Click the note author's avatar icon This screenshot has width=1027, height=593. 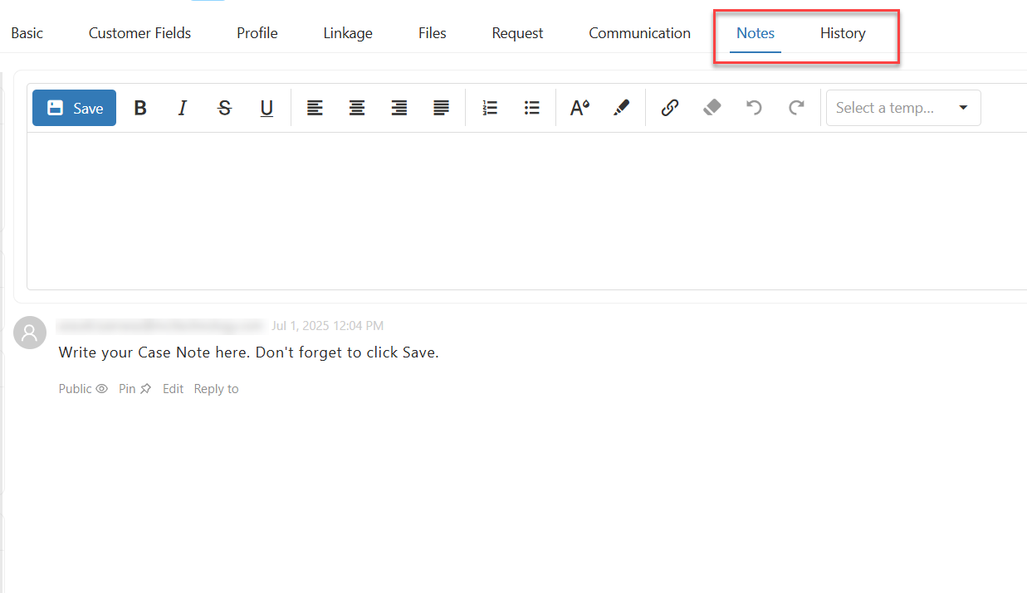30,333
